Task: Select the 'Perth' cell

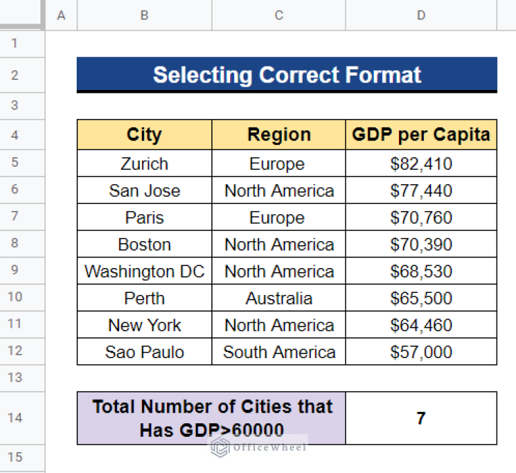Action: pyautogui.click(x=145, y=298)
